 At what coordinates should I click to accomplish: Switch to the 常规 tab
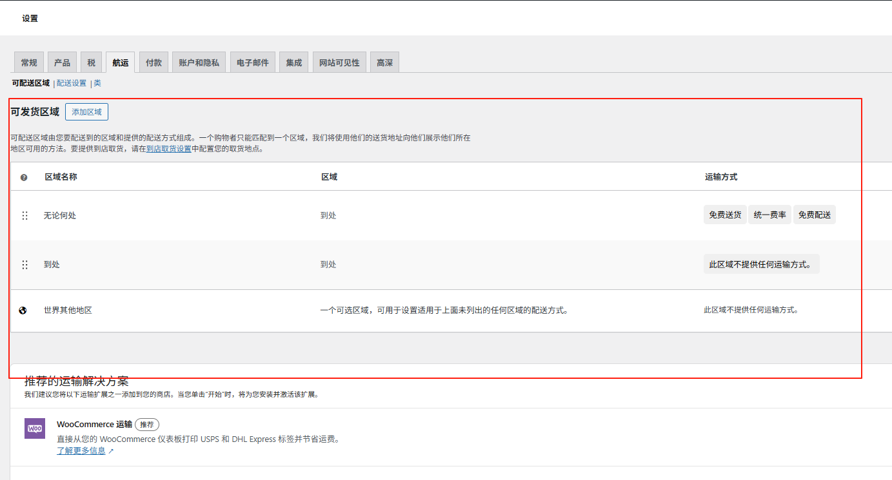pyautogui.click(x=29, y=62)
